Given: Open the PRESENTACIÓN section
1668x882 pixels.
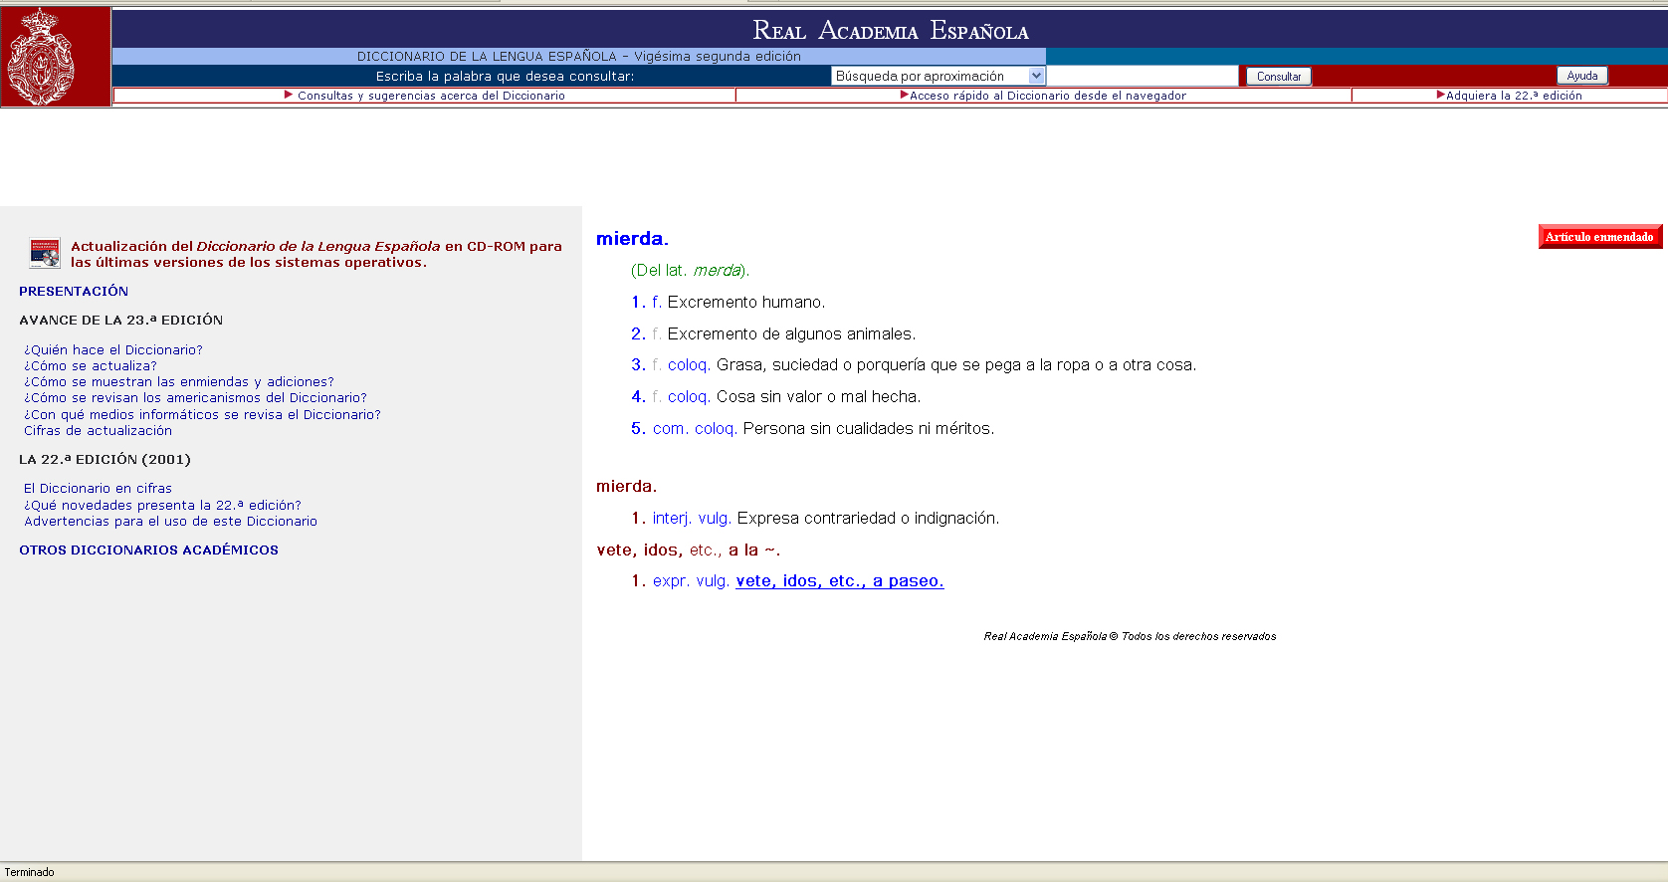Looking at the screenshot, I should click(x=74, y=291).
